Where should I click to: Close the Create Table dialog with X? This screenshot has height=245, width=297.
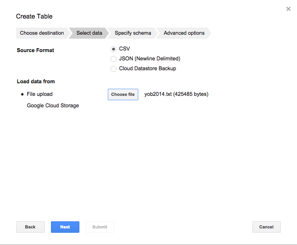(288, 9)
